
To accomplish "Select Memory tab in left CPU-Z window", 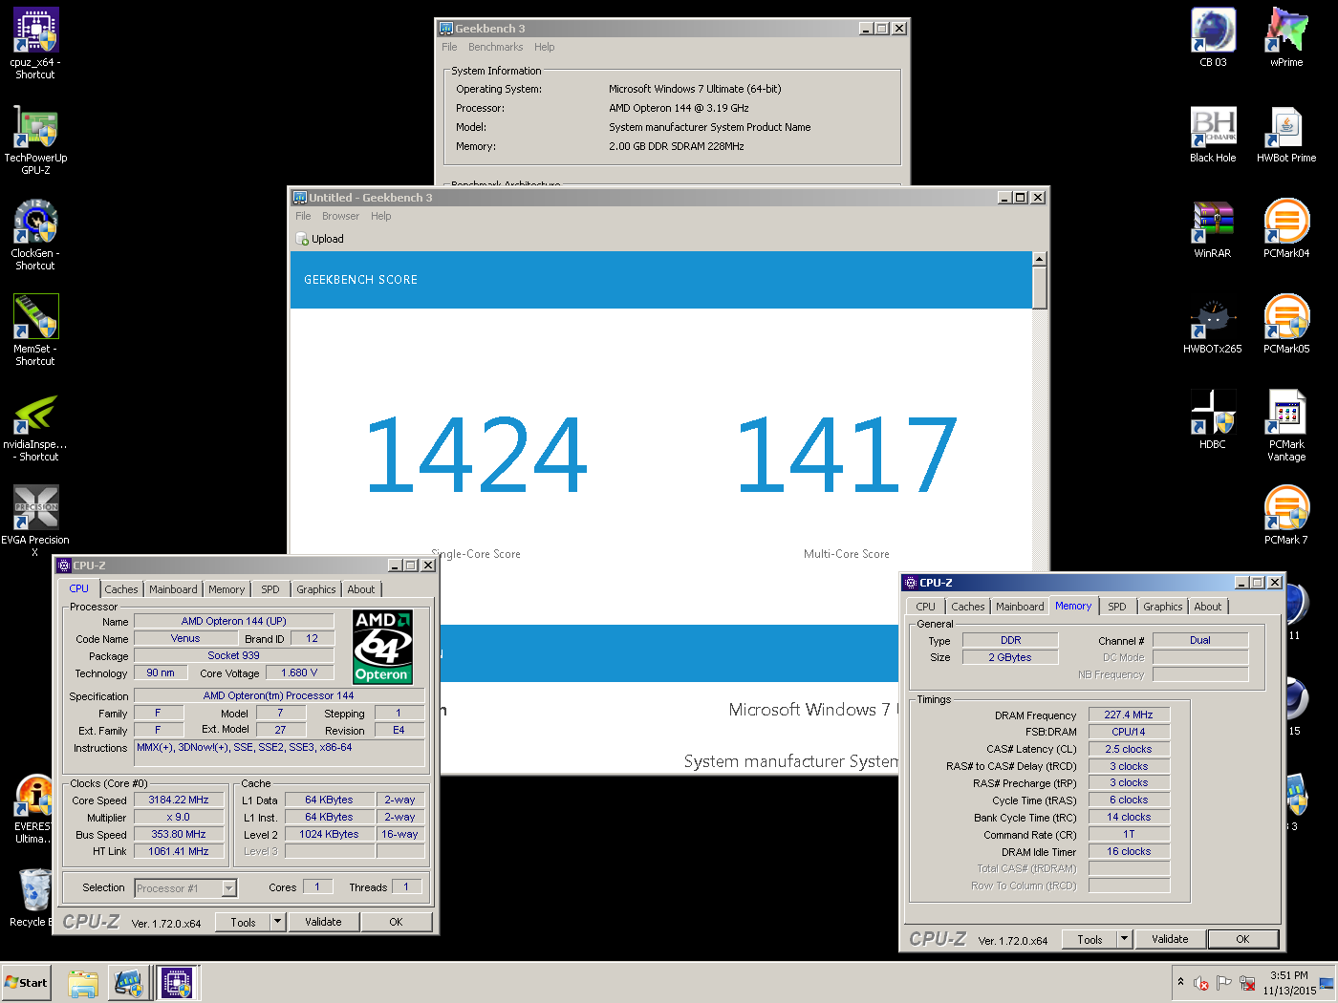I will coord(227,589).
